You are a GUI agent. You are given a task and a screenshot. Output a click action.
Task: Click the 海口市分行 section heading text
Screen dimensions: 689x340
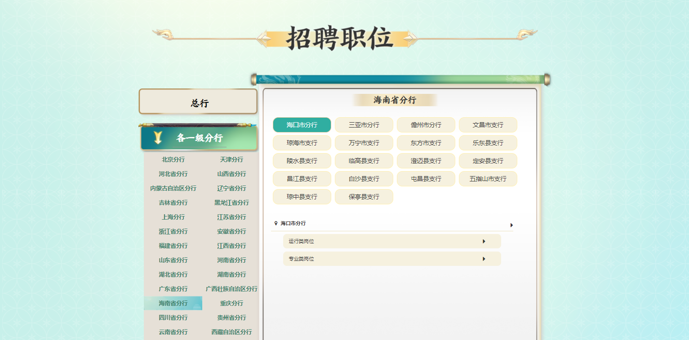[293, 223]
